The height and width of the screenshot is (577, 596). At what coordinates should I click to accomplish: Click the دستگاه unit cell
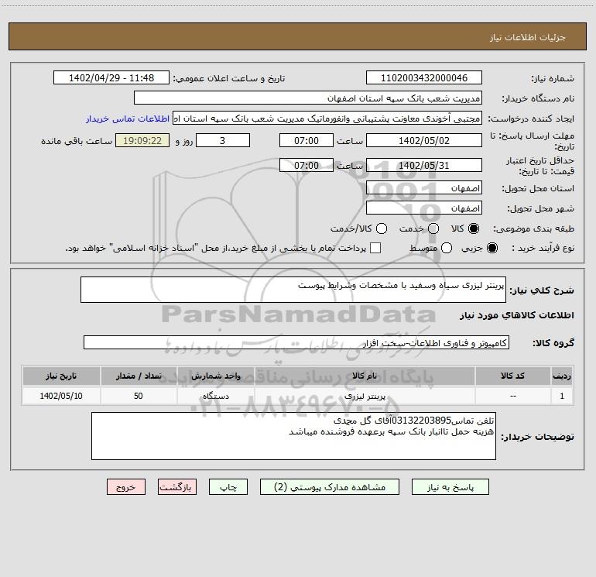point(215,396)
